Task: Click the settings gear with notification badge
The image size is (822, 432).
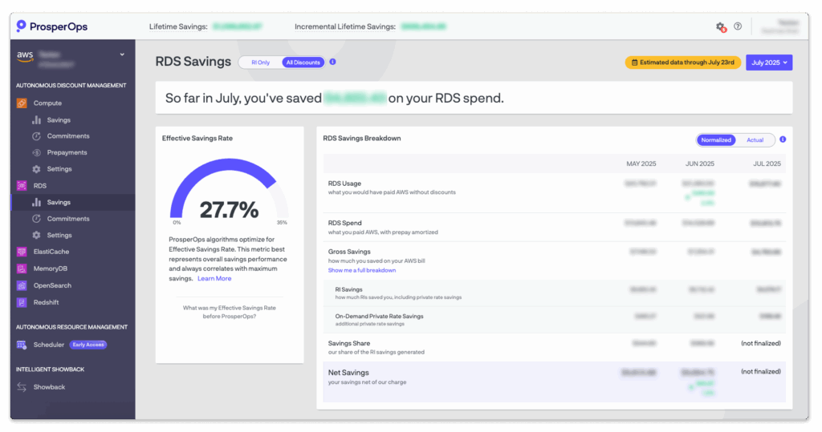Action: 720,26
